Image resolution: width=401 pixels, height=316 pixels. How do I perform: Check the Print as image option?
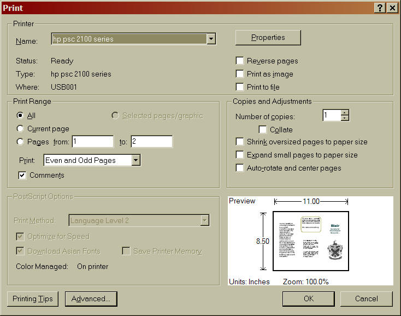pos(240,74)
